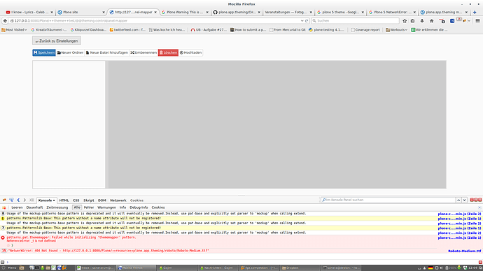Clear the console with Leeren
Screen dimensions: 483x271
tap(17, 207)
